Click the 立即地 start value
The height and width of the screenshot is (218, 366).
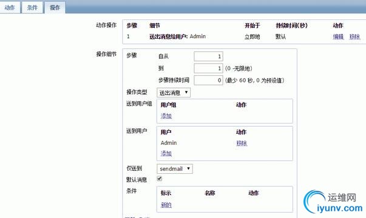click(x=252, y=36)
